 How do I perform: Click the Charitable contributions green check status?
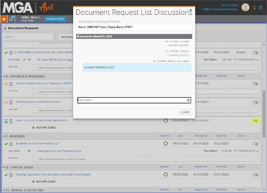tap(6, 52)
